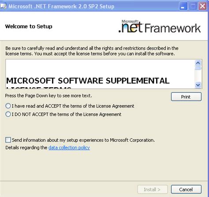
Task: Choose the DO NOT ACCEPT radio button
Action: tap(8, 114)
